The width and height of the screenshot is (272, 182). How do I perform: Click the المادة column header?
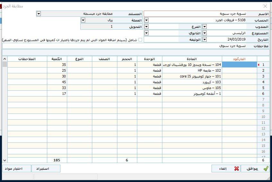tap(192, 59)
